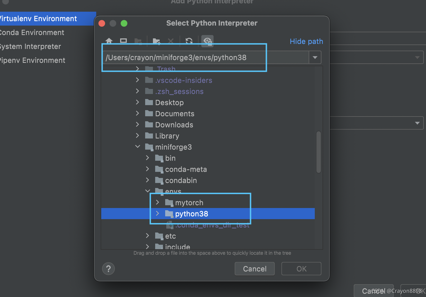Click the help question mark icon
The image size is (426, 297).
point(108,269)
